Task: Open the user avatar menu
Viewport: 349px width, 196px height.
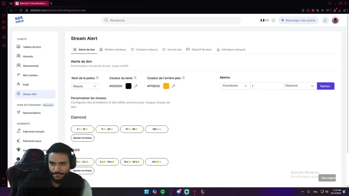Action: pyautogui.click(x=335, y=20)
